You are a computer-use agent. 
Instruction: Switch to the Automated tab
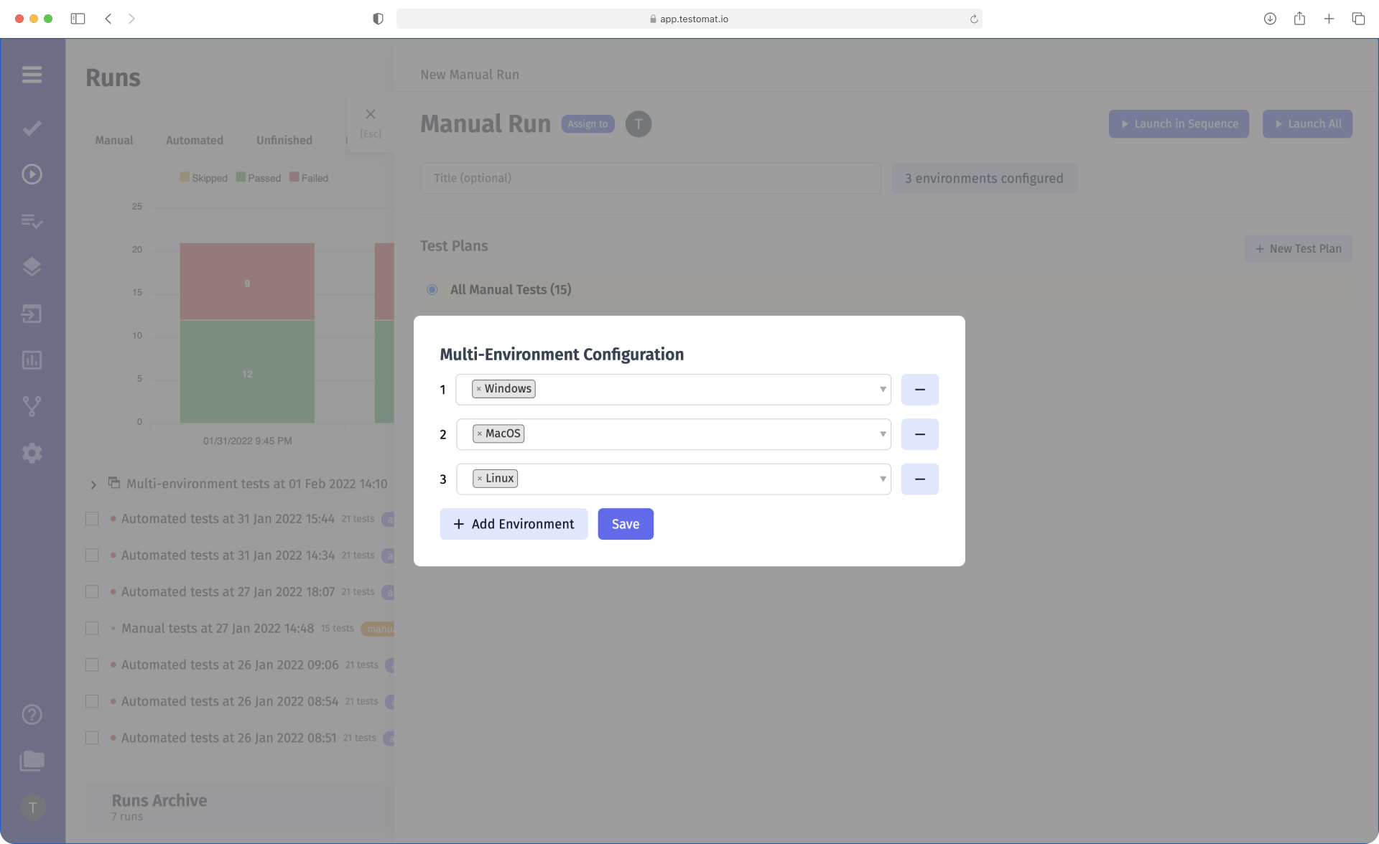[x=194, y=140]
